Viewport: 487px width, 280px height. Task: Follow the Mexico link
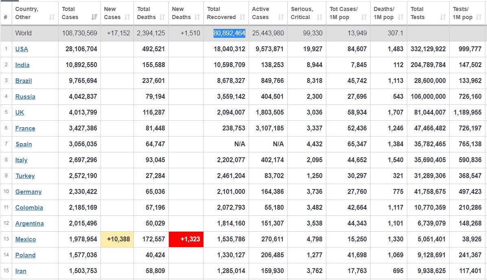pyautogui.click(x=26, y=239)
